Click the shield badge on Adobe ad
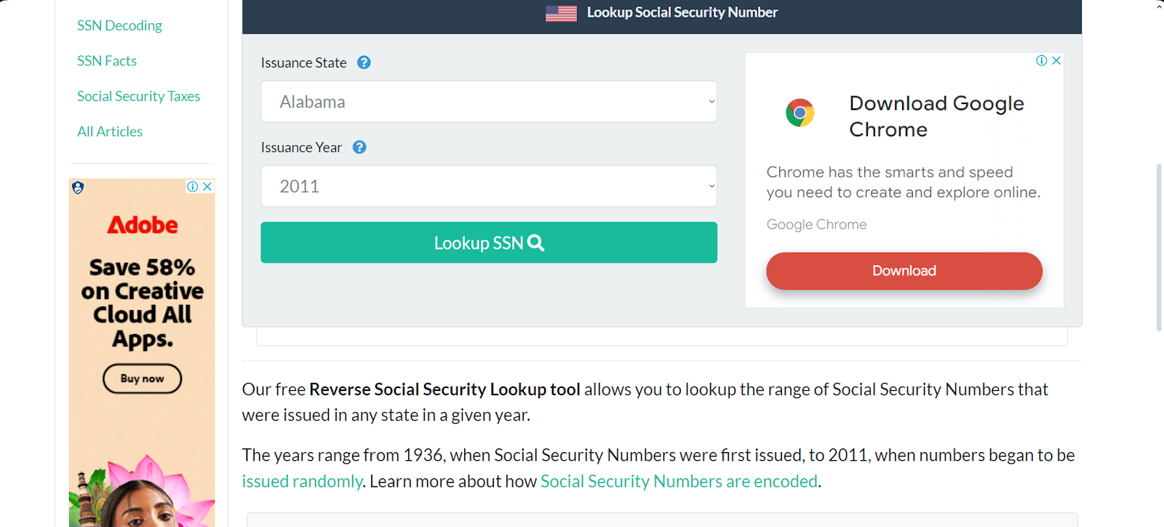 pos(78,188)
